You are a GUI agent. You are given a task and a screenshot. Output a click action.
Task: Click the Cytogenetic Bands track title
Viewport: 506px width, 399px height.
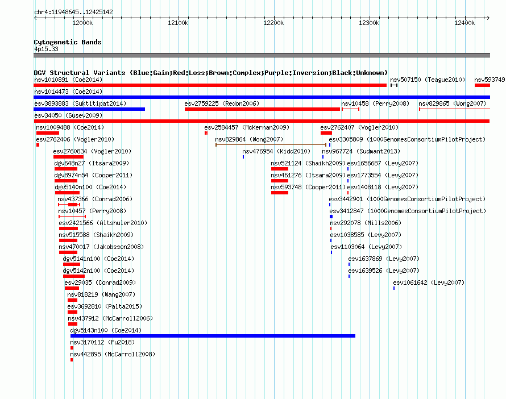[68, 42]
